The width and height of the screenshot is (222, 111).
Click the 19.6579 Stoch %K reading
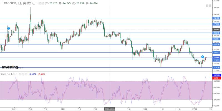[32, 74]
